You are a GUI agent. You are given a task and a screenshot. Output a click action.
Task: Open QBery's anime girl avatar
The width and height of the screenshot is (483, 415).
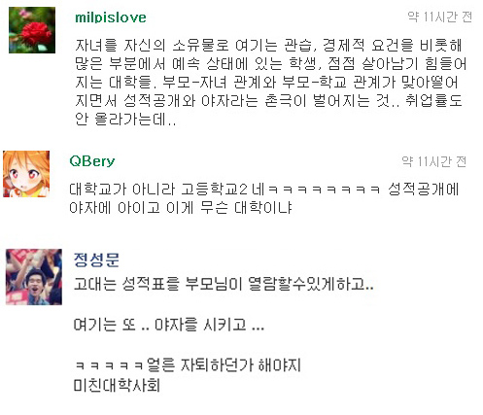coord(26,174)
